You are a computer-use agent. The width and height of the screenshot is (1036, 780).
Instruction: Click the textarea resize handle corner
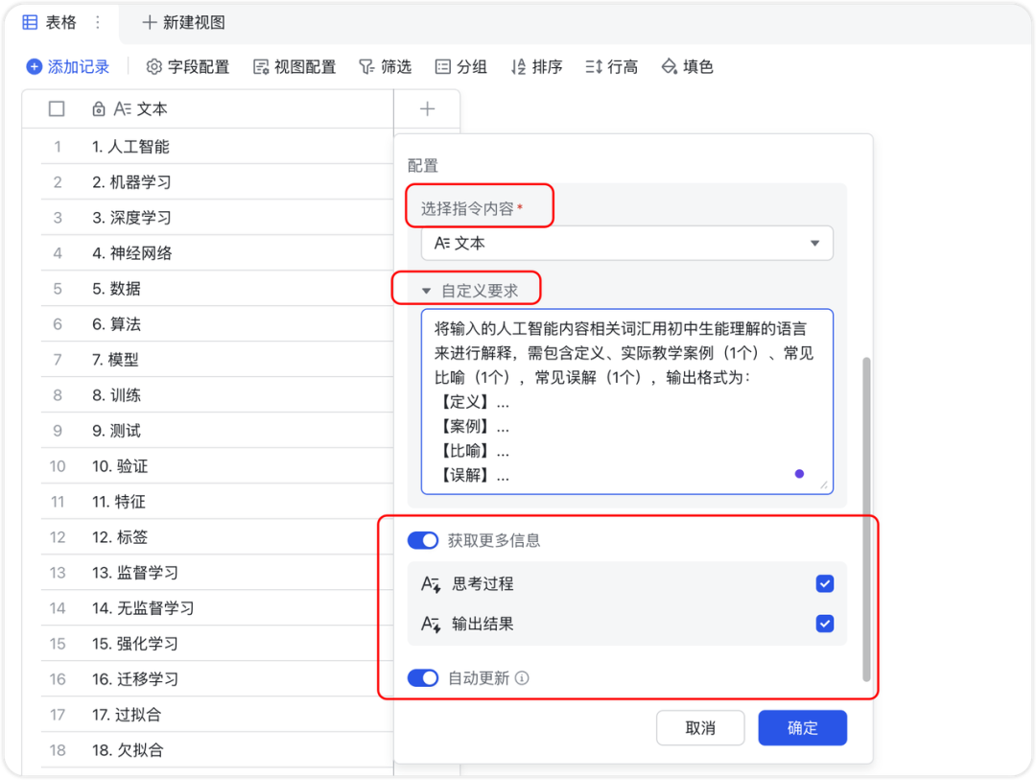[824, 485]
